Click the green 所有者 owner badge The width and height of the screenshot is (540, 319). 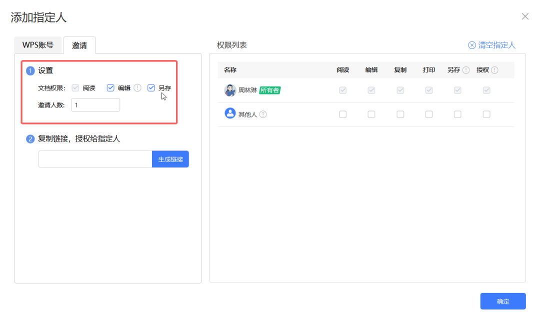(269, 90)
